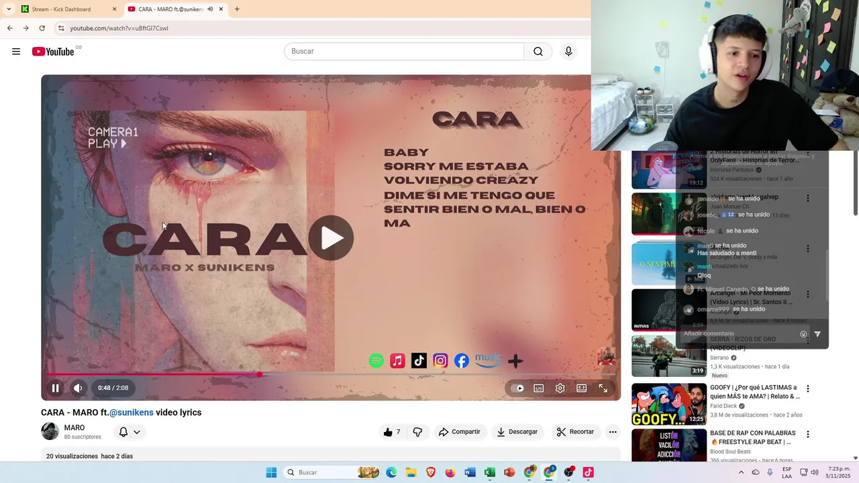Open the Windows Start menu
This screenshot has width=859, height=483.
coord(271,472)
